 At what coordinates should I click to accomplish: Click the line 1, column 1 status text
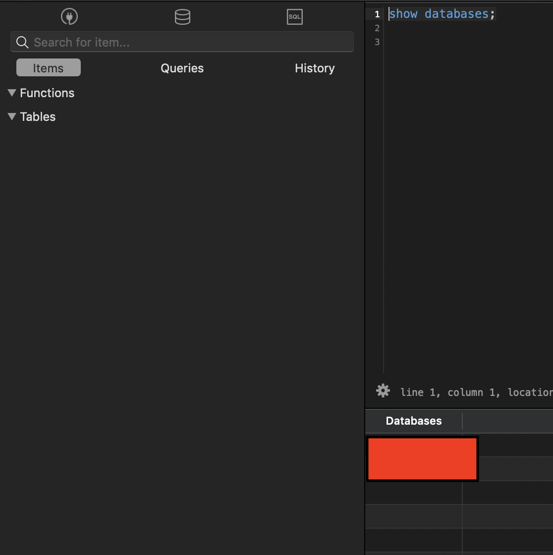(476, 392)
